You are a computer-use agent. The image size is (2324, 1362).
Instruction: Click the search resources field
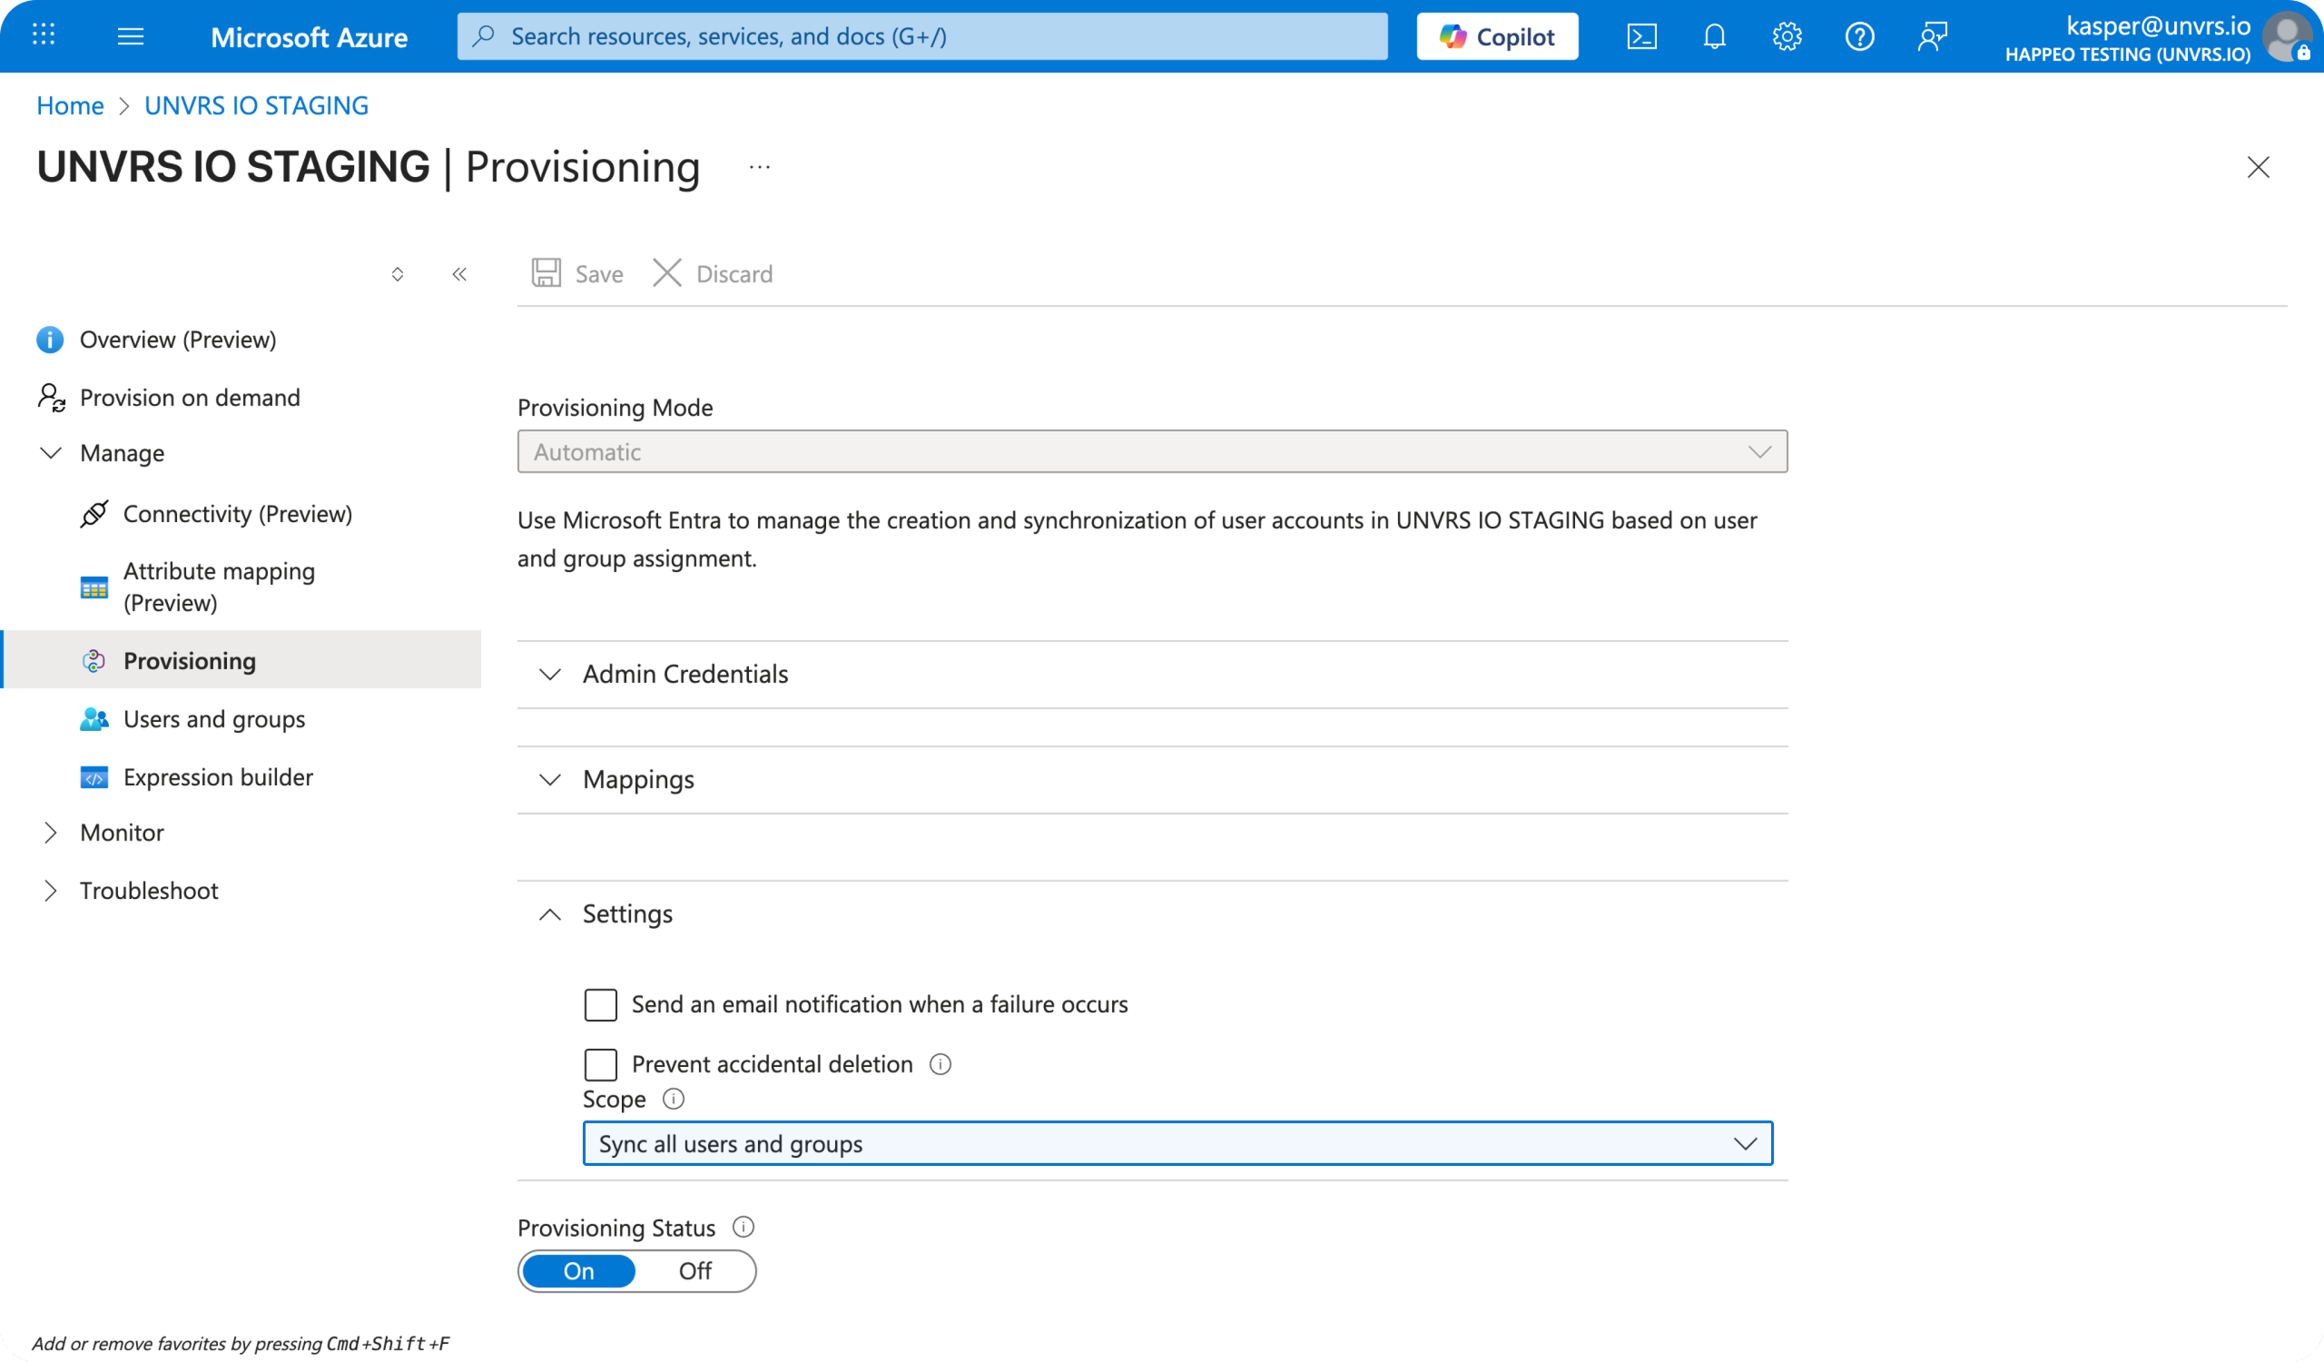pos(922,36)
